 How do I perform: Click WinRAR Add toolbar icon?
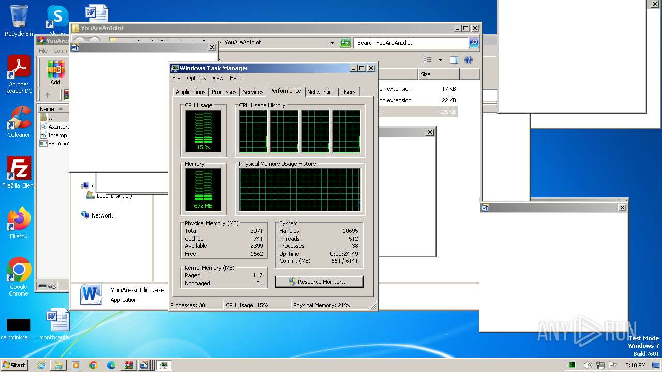pyautogui.click(x=55, y=73)
